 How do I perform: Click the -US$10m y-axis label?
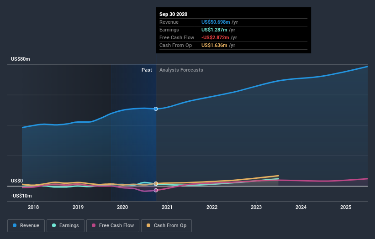click(x=21, y=196)
